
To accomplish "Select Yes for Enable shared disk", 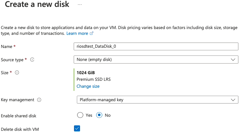I will 80,115.
